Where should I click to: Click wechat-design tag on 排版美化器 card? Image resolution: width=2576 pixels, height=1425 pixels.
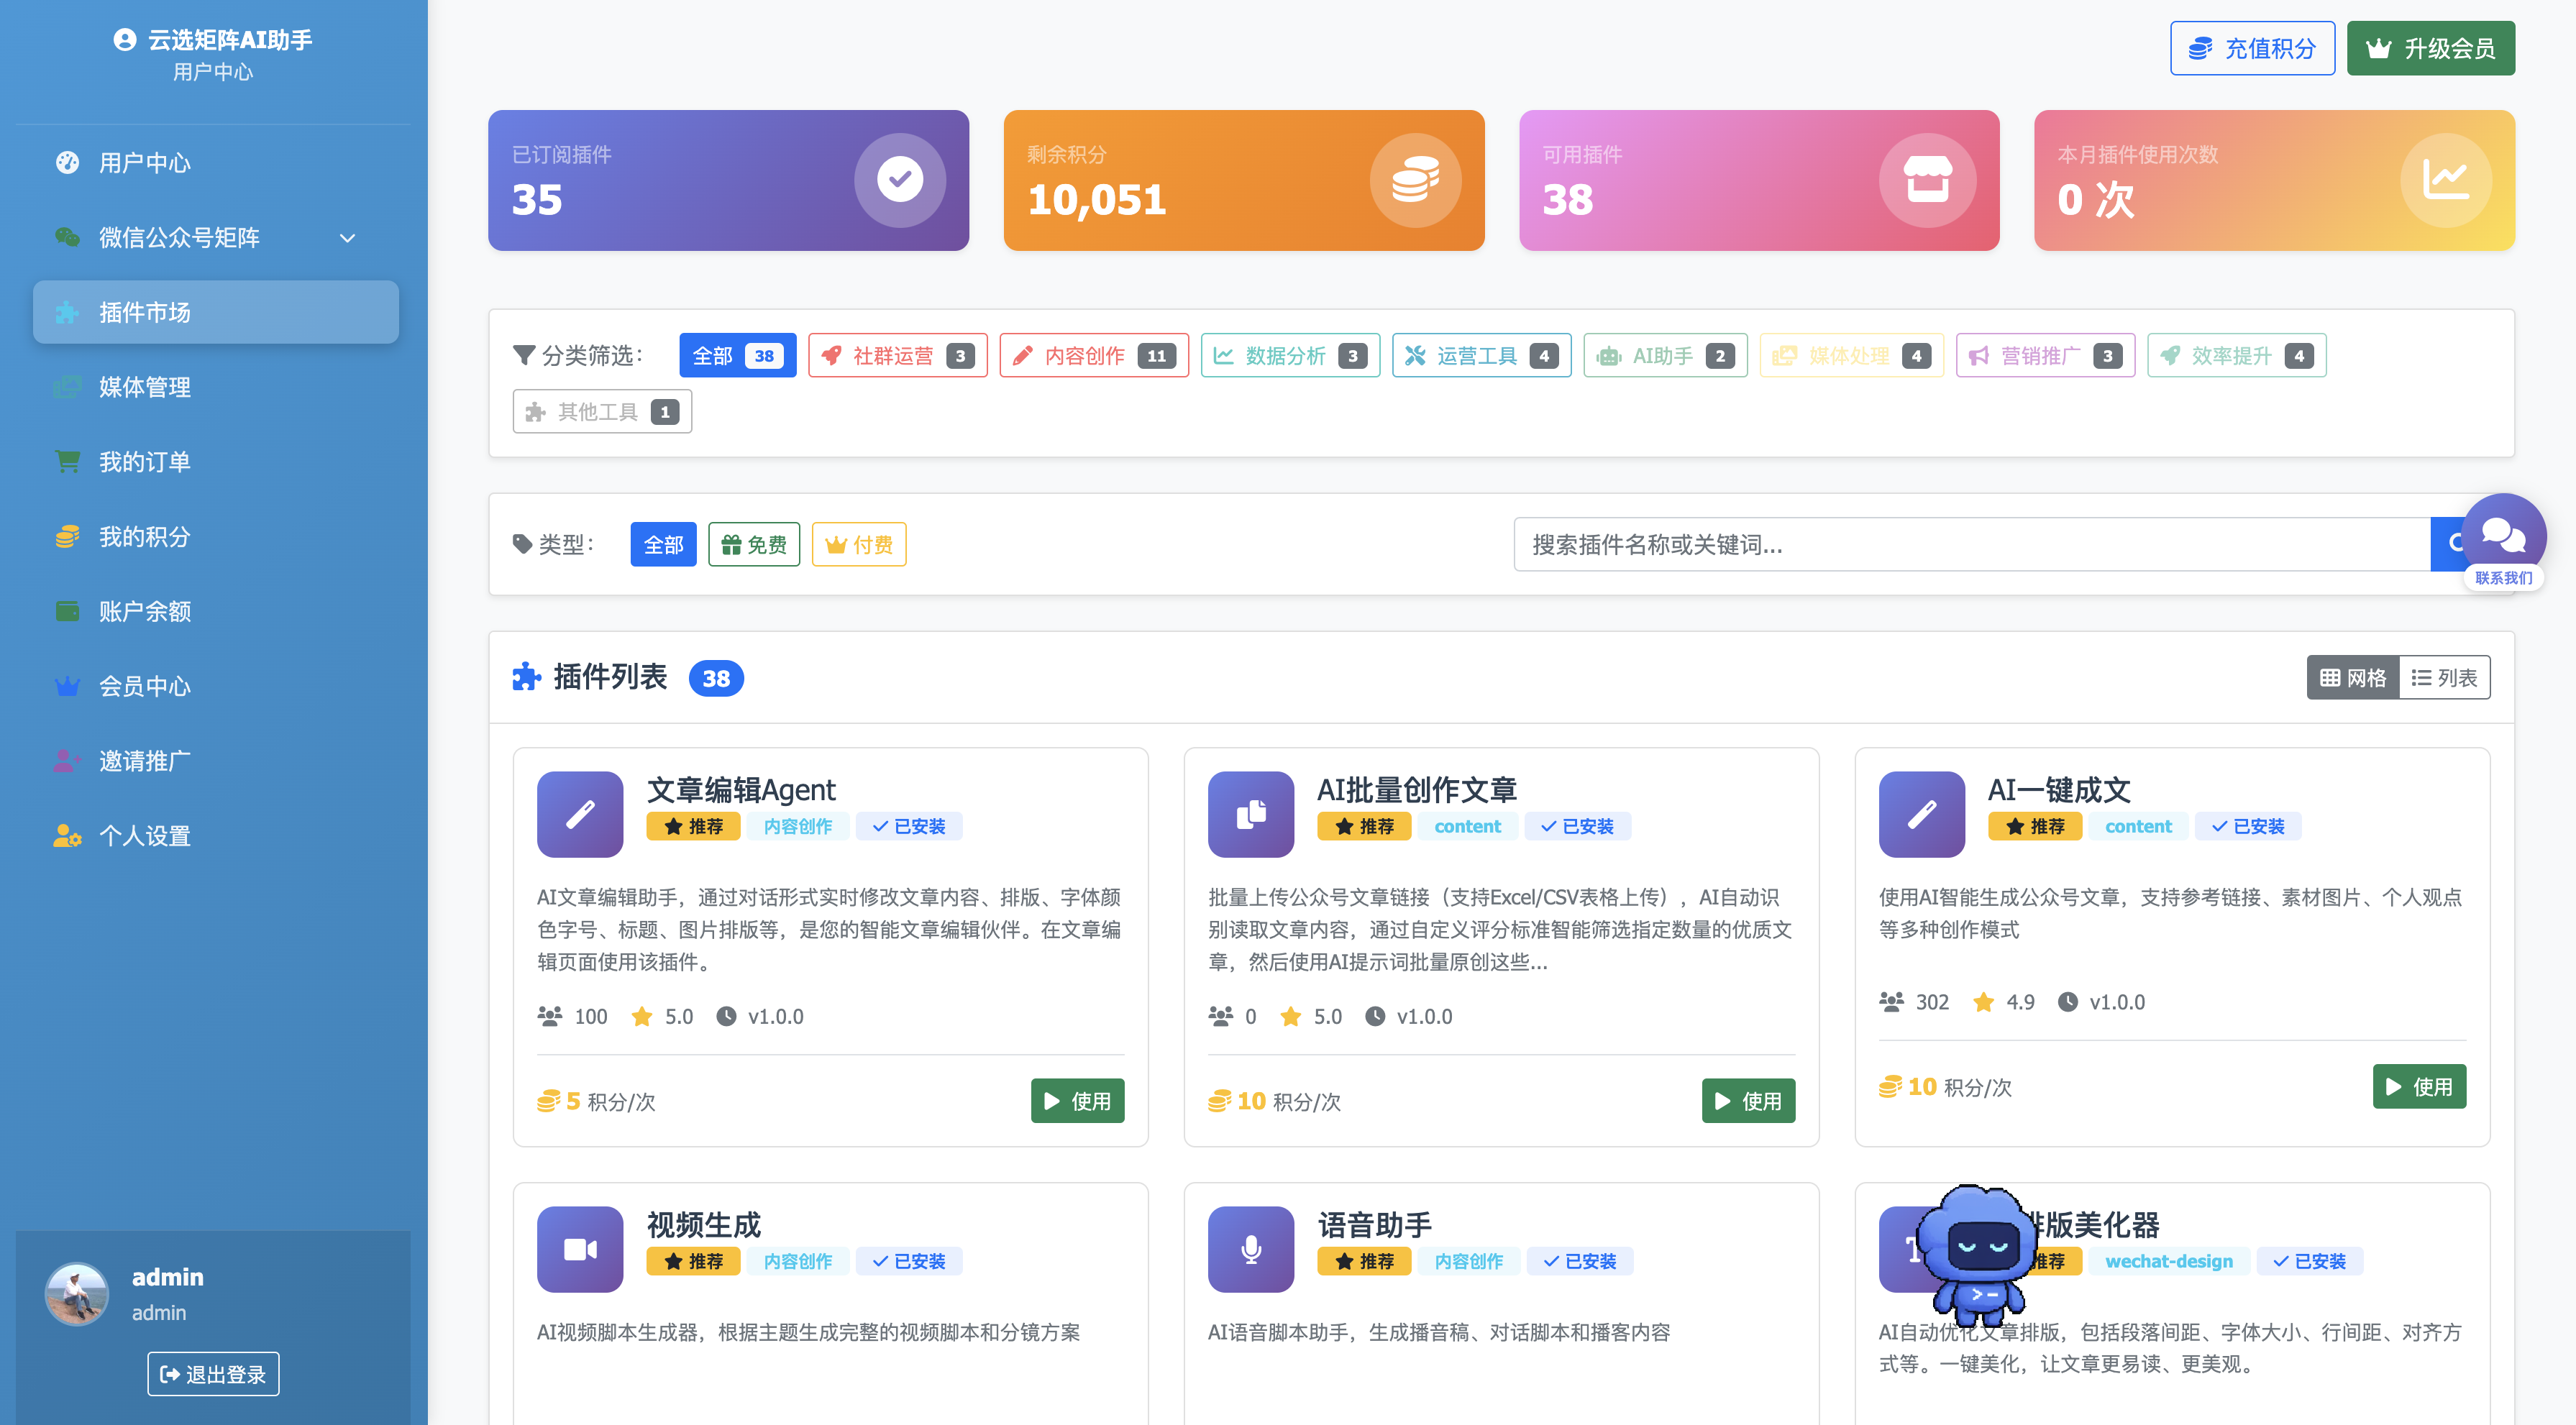click(x=2168, y=1261)
